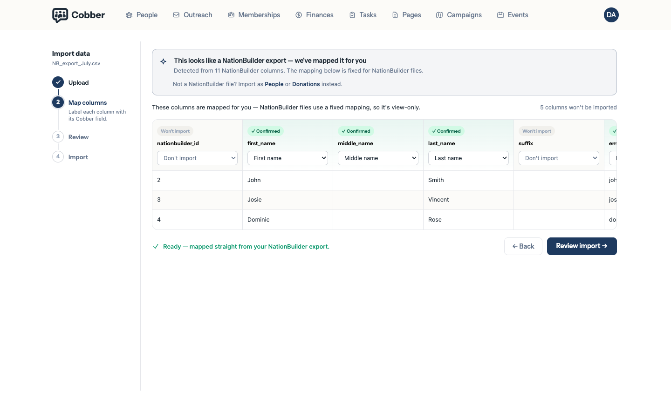Open the People menu item

tap(142, 15)
